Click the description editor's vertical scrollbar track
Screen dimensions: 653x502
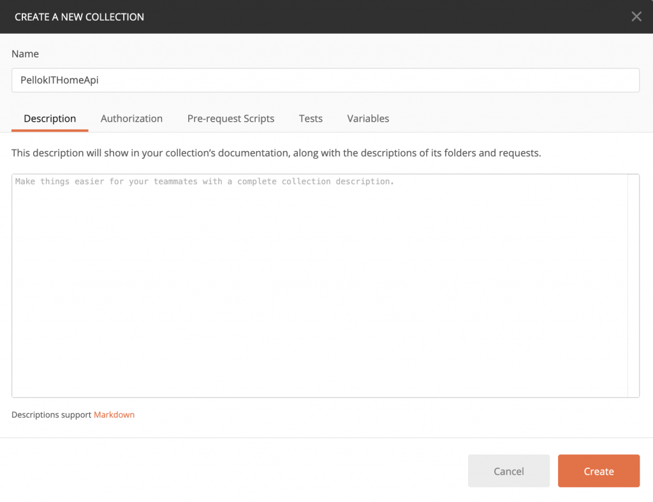click(x=633, y=286)
